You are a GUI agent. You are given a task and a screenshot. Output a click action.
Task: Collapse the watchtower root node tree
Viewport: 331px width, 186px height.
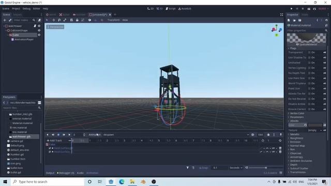(x=4, y=26)
